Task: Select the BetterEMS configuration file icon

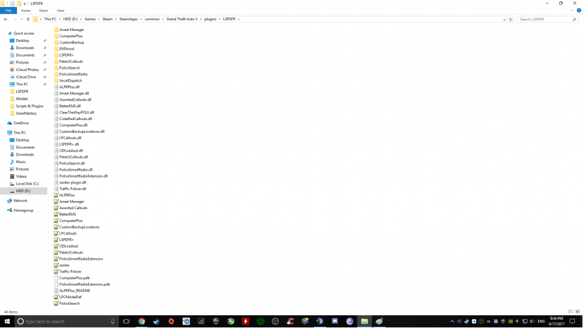Action: [x=56, y=214]
